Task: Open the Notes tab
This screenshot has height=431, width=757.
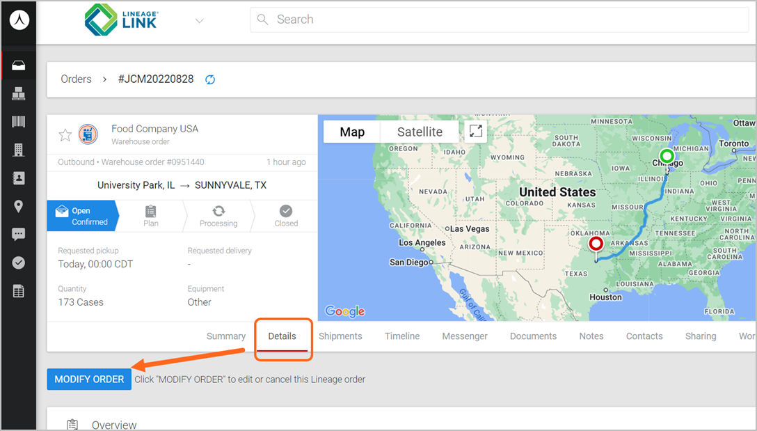Action: pyautogui.click(x=591, y=336)
